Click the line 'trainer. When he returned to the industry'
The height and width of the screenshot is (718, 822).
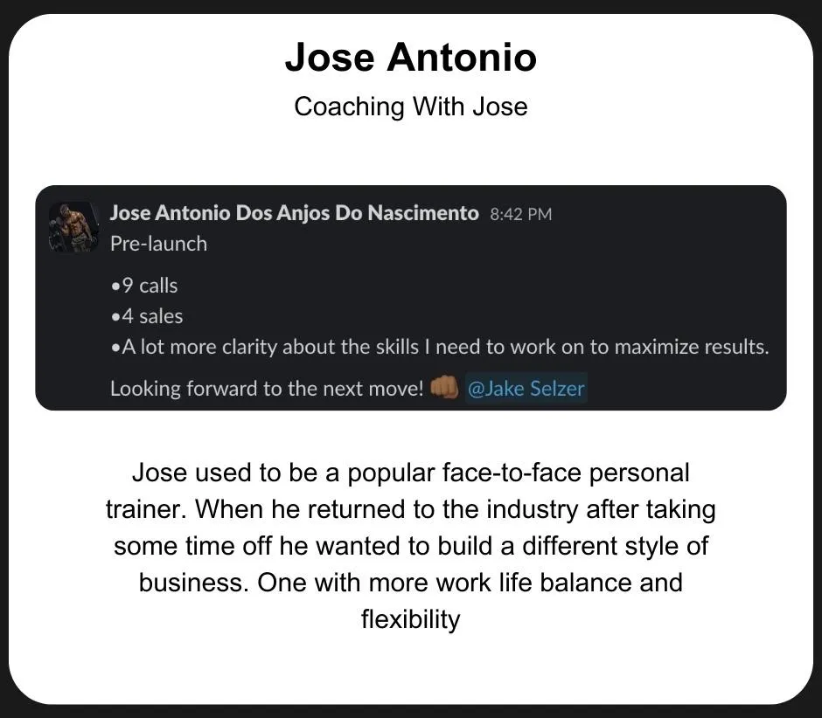click(411, 509)
